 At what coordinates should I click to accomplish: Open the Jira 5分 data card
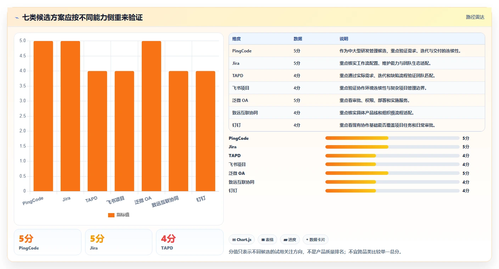pyautogui.click(x=119, y=242)
